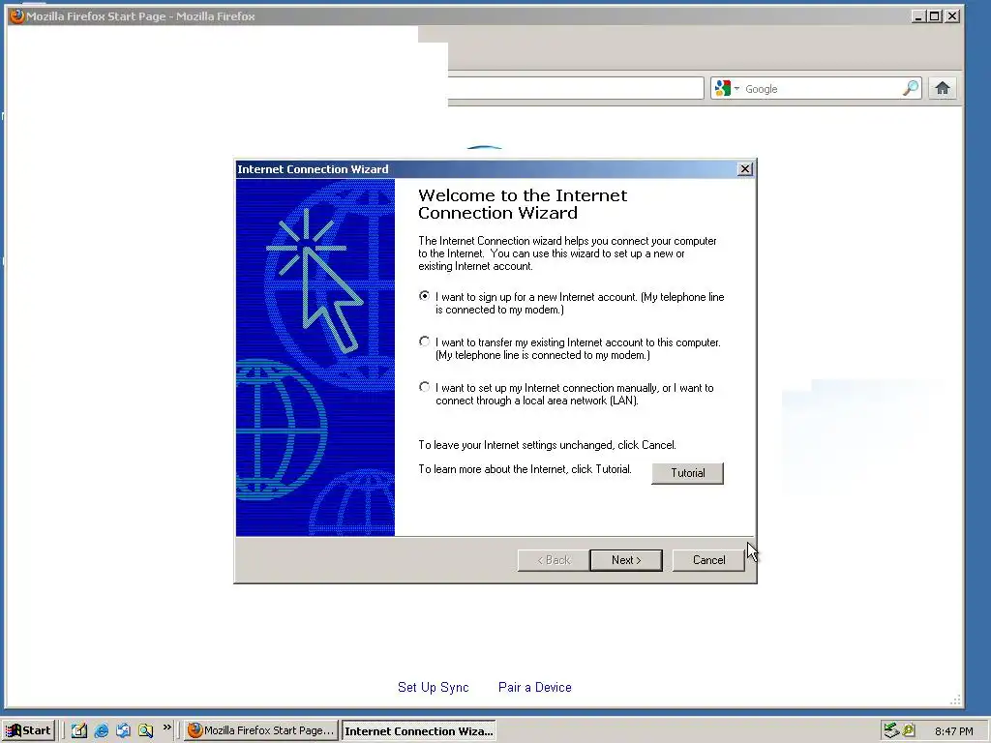Switch to Mozilla Firefox Start Page taskbar button
Screen dimensions: 991x743
coord(260,730)
